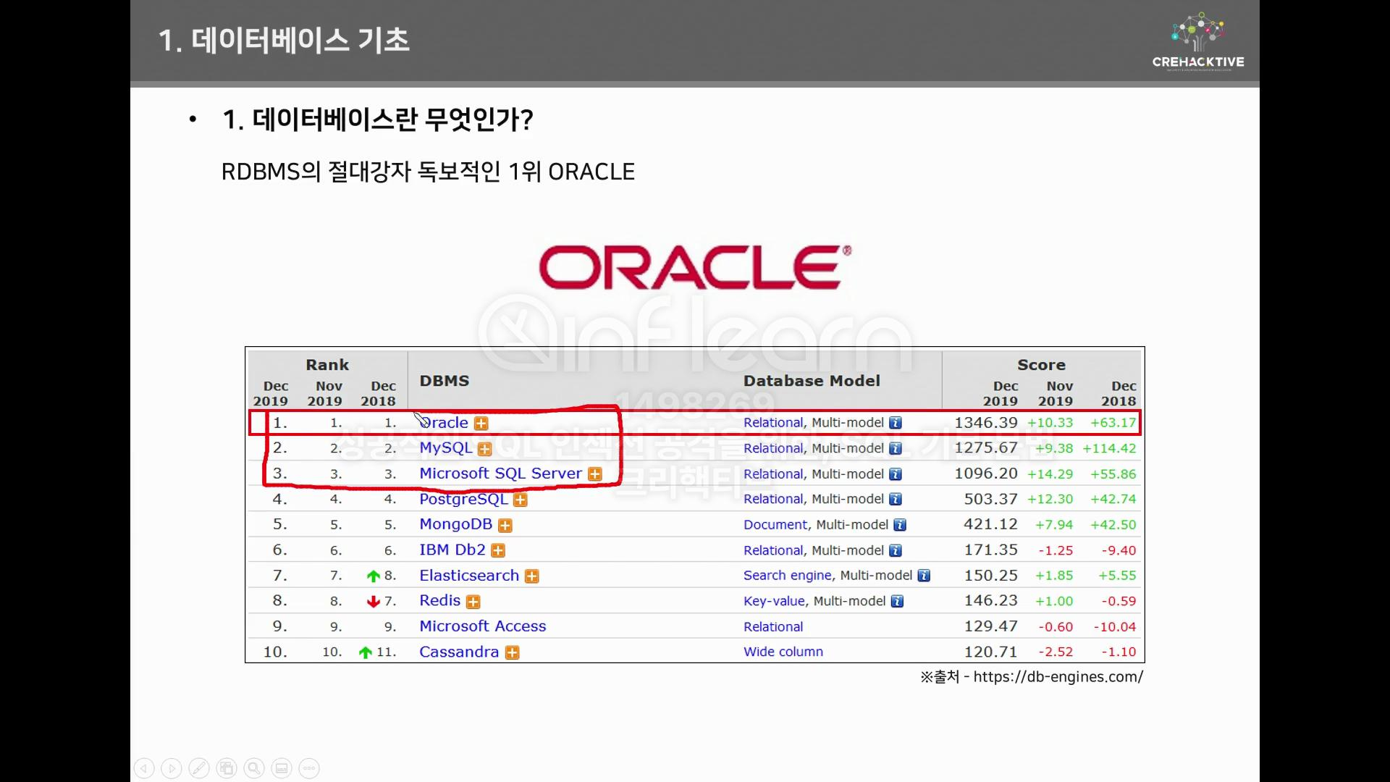This screenshot has height=782, width=1390.
Task: Advance to the next slide
Action: pos(172,768)
